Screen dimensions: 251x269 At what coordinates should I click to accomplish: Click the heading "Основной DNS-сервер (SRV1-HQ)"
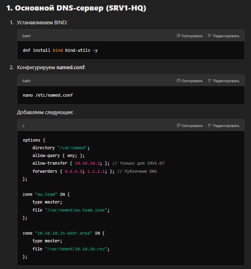[x=76, y=8]
